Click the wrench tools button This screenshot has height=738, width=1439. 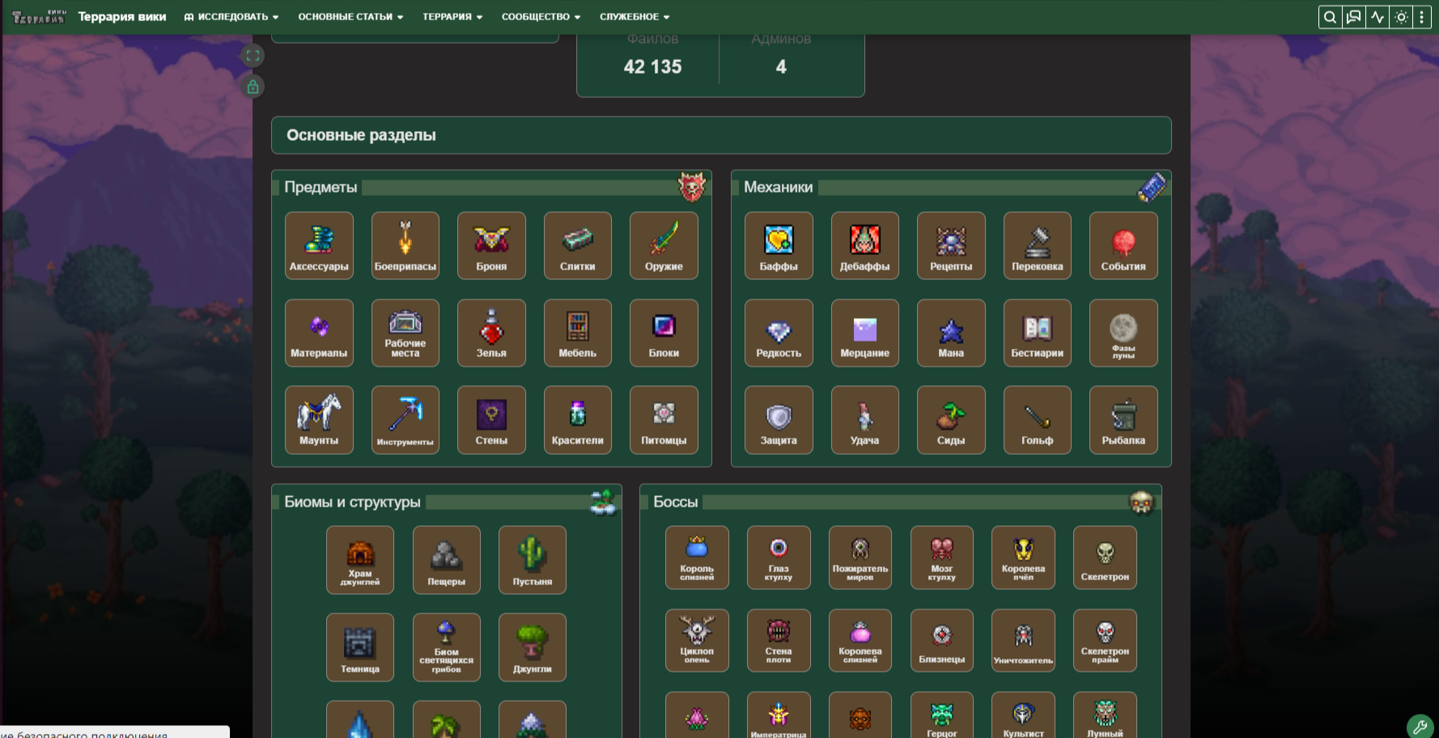[1420, 726]
